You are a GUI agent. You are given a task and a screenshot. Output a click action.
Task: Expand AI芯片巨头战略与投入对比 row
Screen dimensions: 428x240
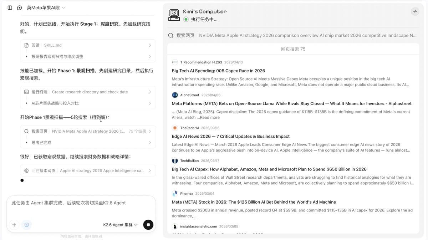pos(88,103)
